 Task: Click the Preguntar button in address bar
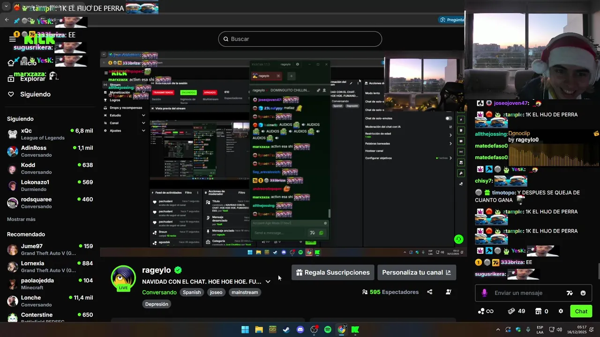452,20
